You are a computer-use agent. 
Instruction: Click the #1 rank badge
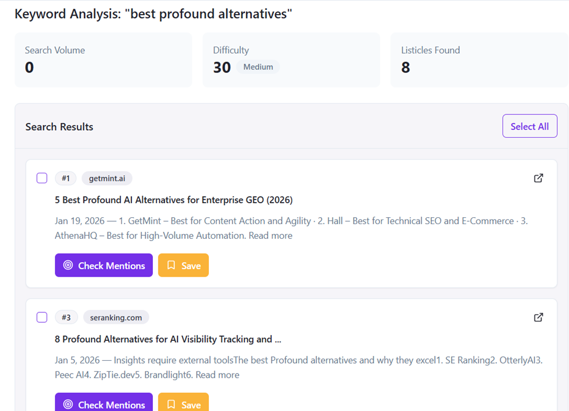[x=65, y=178]
